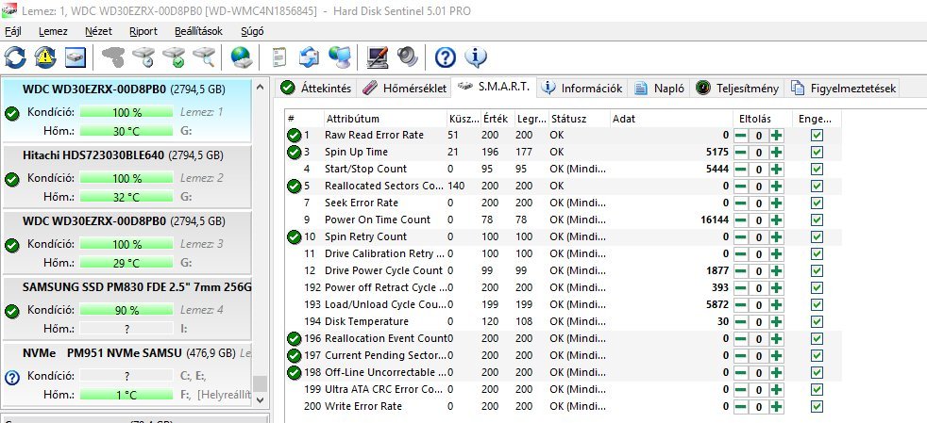Click the refresh icon with yellow warning triangle
This screenshot has height=423, width=927.
(45, 57)
